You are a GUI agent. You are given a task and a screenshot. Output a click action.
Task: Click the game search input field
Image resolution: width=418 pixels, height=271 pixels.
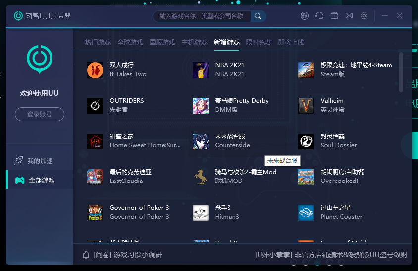[x=202, y=16]
